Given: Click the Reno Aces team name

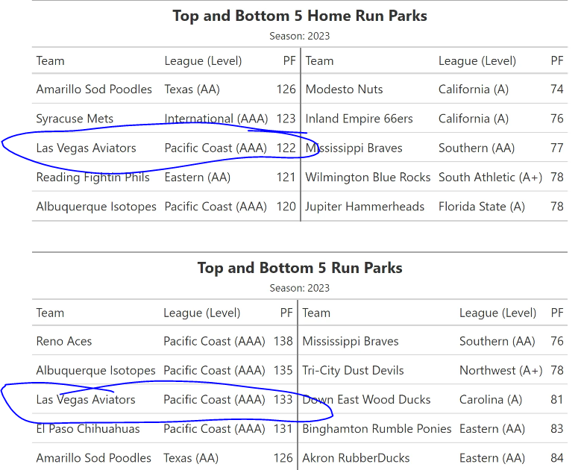Looking at the screenshot, I should 64,342.
